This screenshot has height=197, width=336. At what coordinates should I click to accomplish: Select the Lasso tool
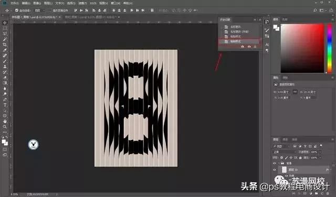[5, 34]
